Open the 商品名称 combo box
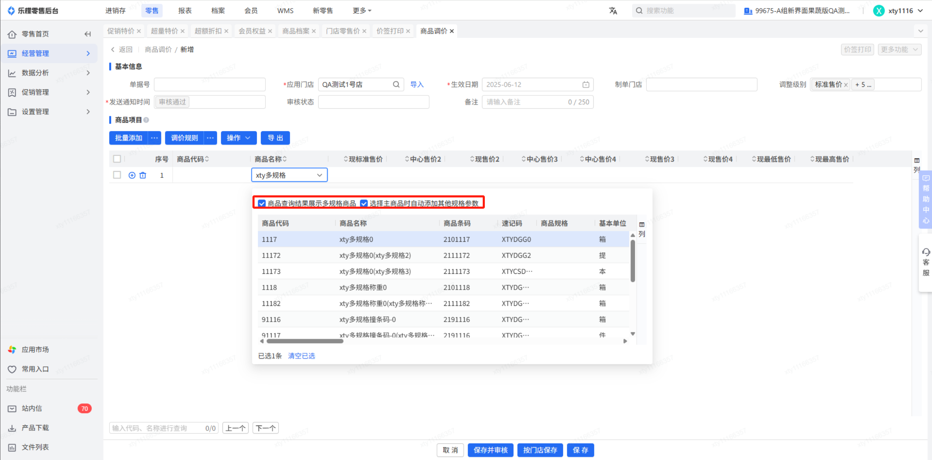The image size is (932, 460). [289, 175]
